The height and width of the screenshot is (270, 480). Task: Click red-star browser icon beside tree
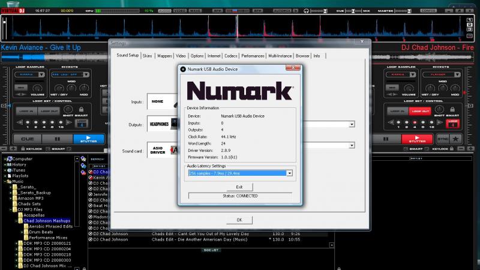point(83,172)
